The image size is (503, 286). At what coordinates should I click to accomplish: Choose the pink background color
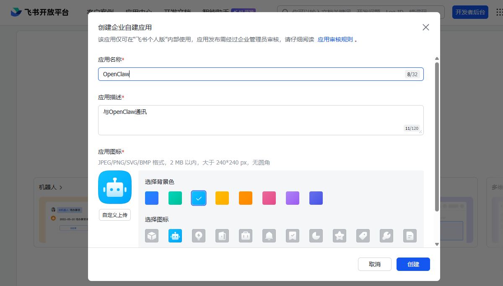click(x=269, y=198)
